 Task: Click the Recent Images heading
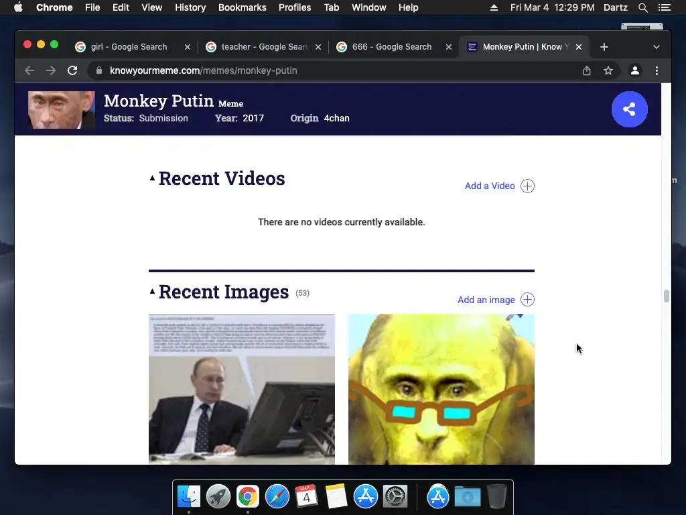tap(224, 292)
